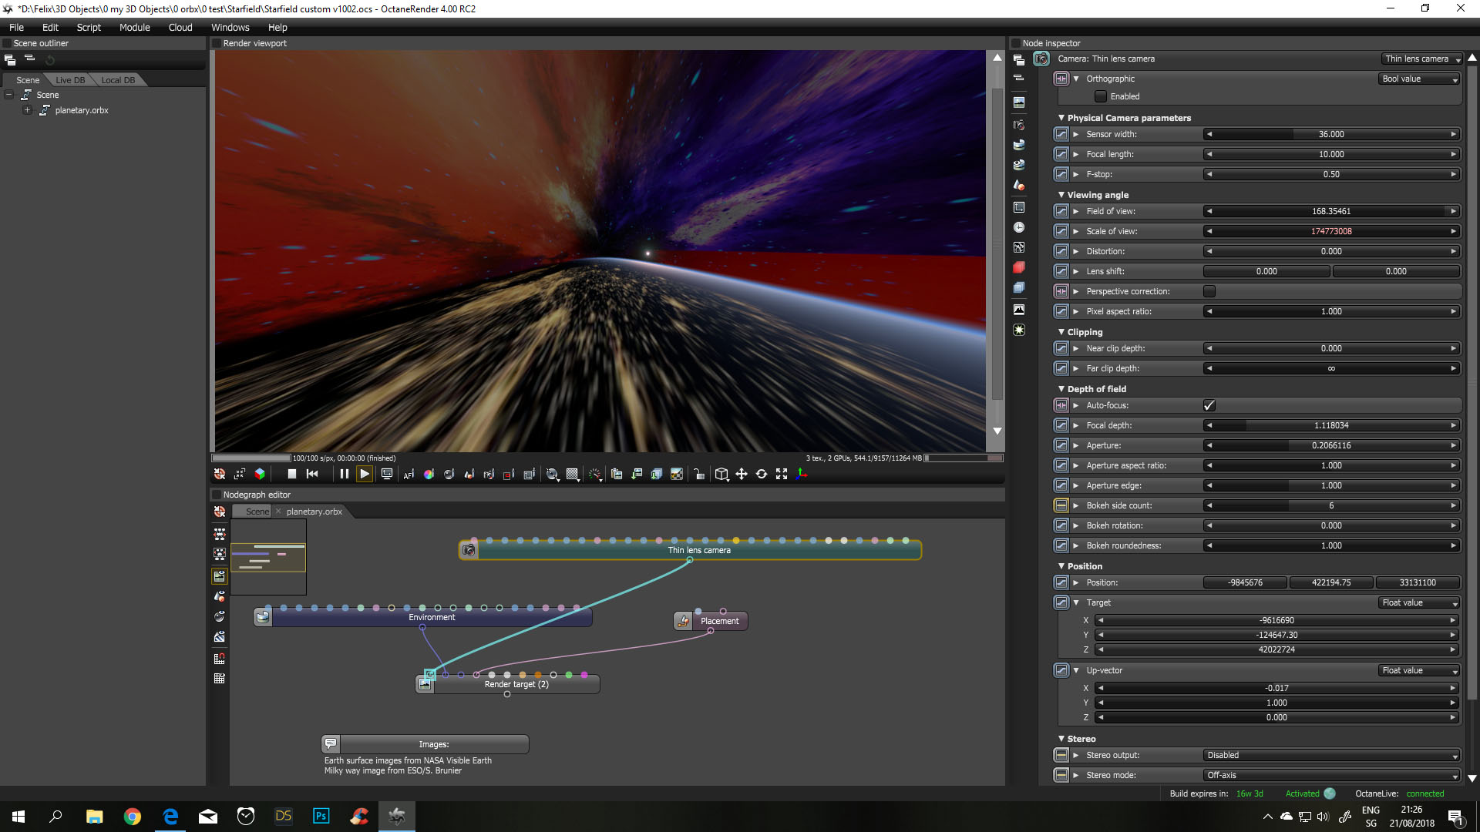Enable the Orthographic checkbox
The width and height of the screenshot is (1480, 832).
point(1101,96)
